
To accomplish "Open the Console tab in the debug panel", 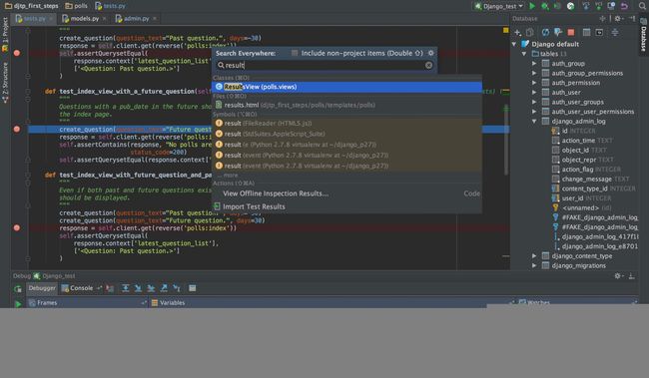I will (78, 288).
